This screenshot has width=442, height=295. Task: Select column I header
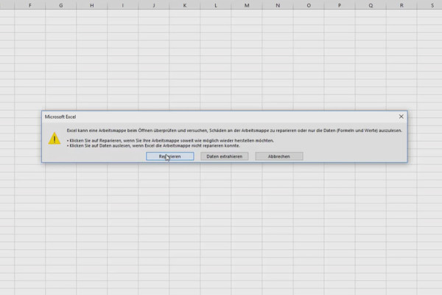(122, 5)
